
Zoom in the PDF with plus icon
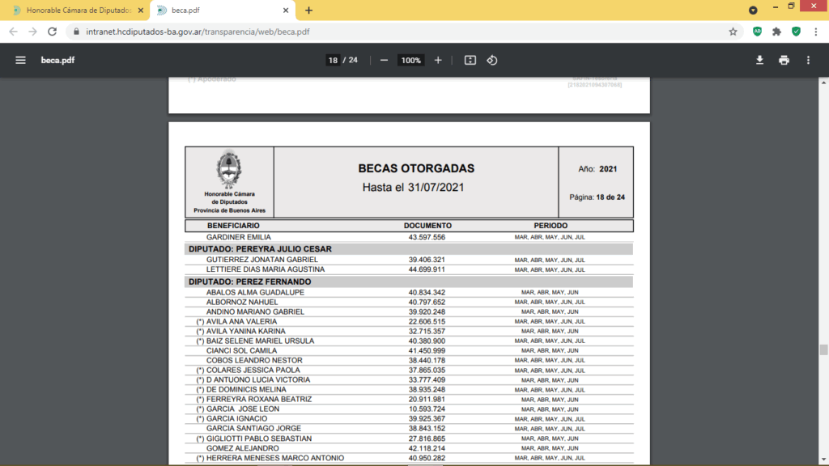[438, 60]
